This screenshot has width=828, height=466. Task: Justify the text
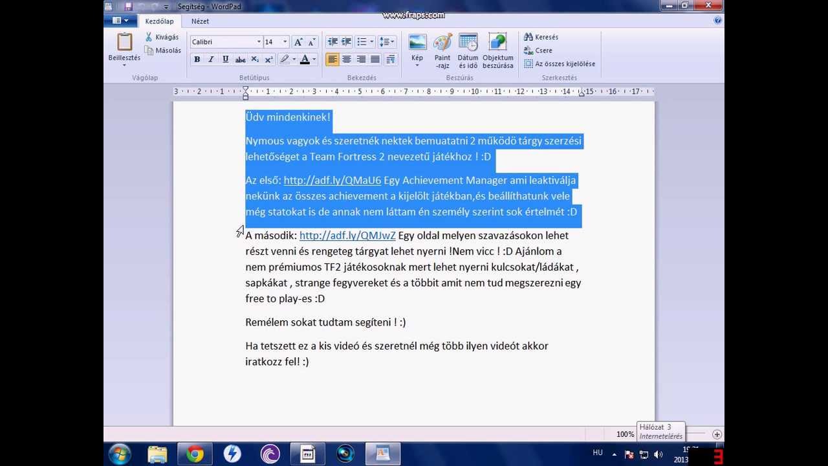[x=375, y=60]
